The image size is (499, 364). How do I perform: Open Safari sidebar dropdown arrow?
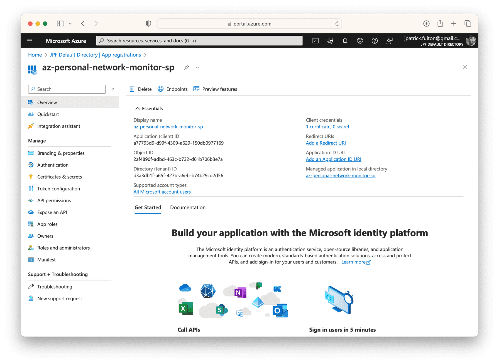coord(70,24)
